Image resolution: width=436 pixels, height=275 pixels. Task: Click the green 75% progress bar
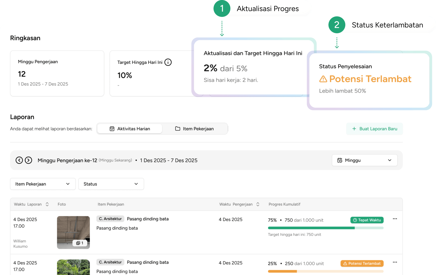tap(326, 228)
